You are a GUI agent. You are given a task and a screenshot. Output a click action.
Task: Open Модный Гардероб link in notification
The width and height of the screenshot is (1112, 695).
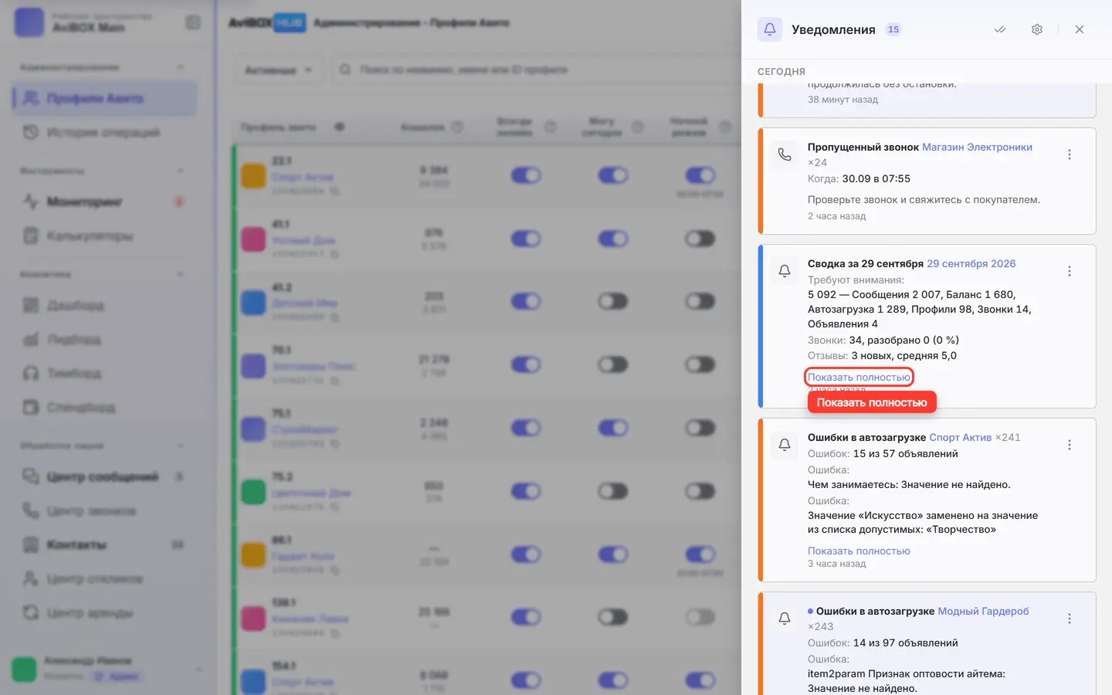tap(983, 611)
